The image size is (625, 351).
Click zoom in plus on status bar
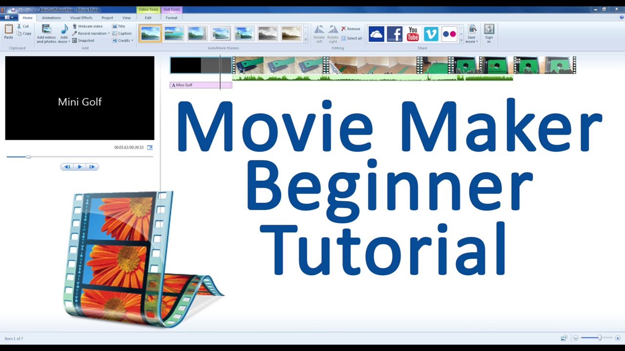click(618, 338)
